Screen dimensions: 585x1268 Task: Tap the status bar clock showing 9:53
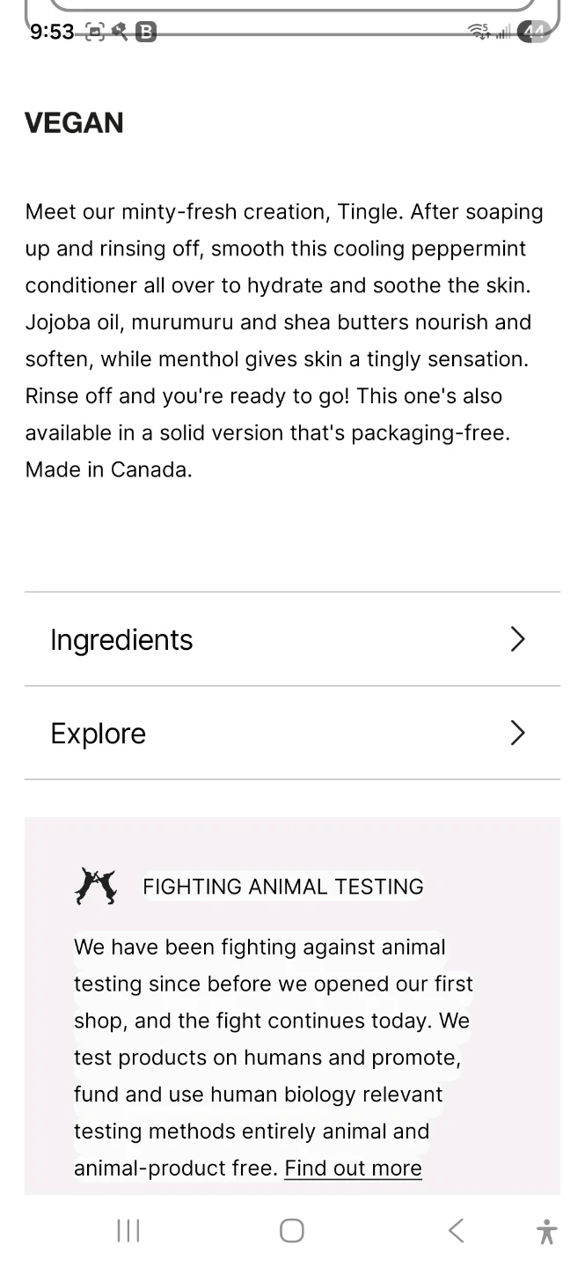[x=52, y=33]
